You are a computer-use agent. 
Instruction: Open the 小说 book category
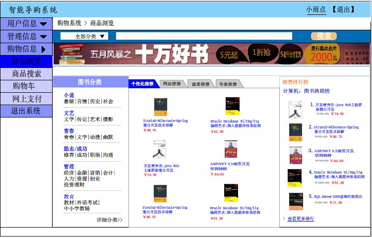click(69, 95)
